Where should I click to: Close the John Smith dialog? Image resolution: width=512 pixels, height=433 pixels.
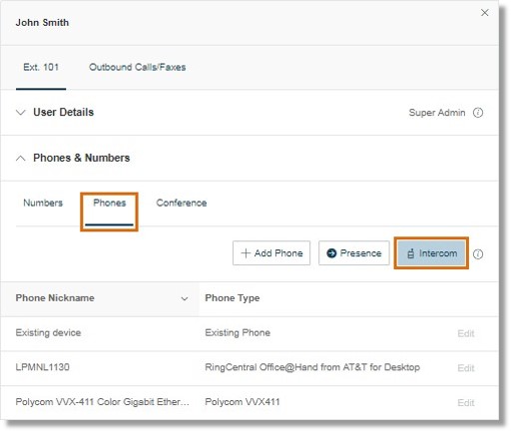(x=484, y=13)
